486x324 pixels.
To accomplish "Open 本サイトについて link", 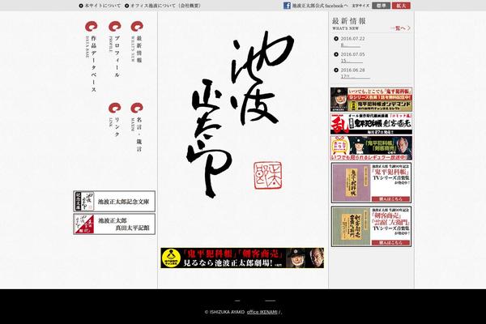I will pyautogui.click(x=103, y=6).
